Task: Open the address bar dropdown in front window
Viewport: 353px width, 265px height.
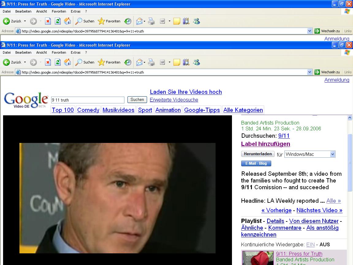Action: click(x=309, y=72)
